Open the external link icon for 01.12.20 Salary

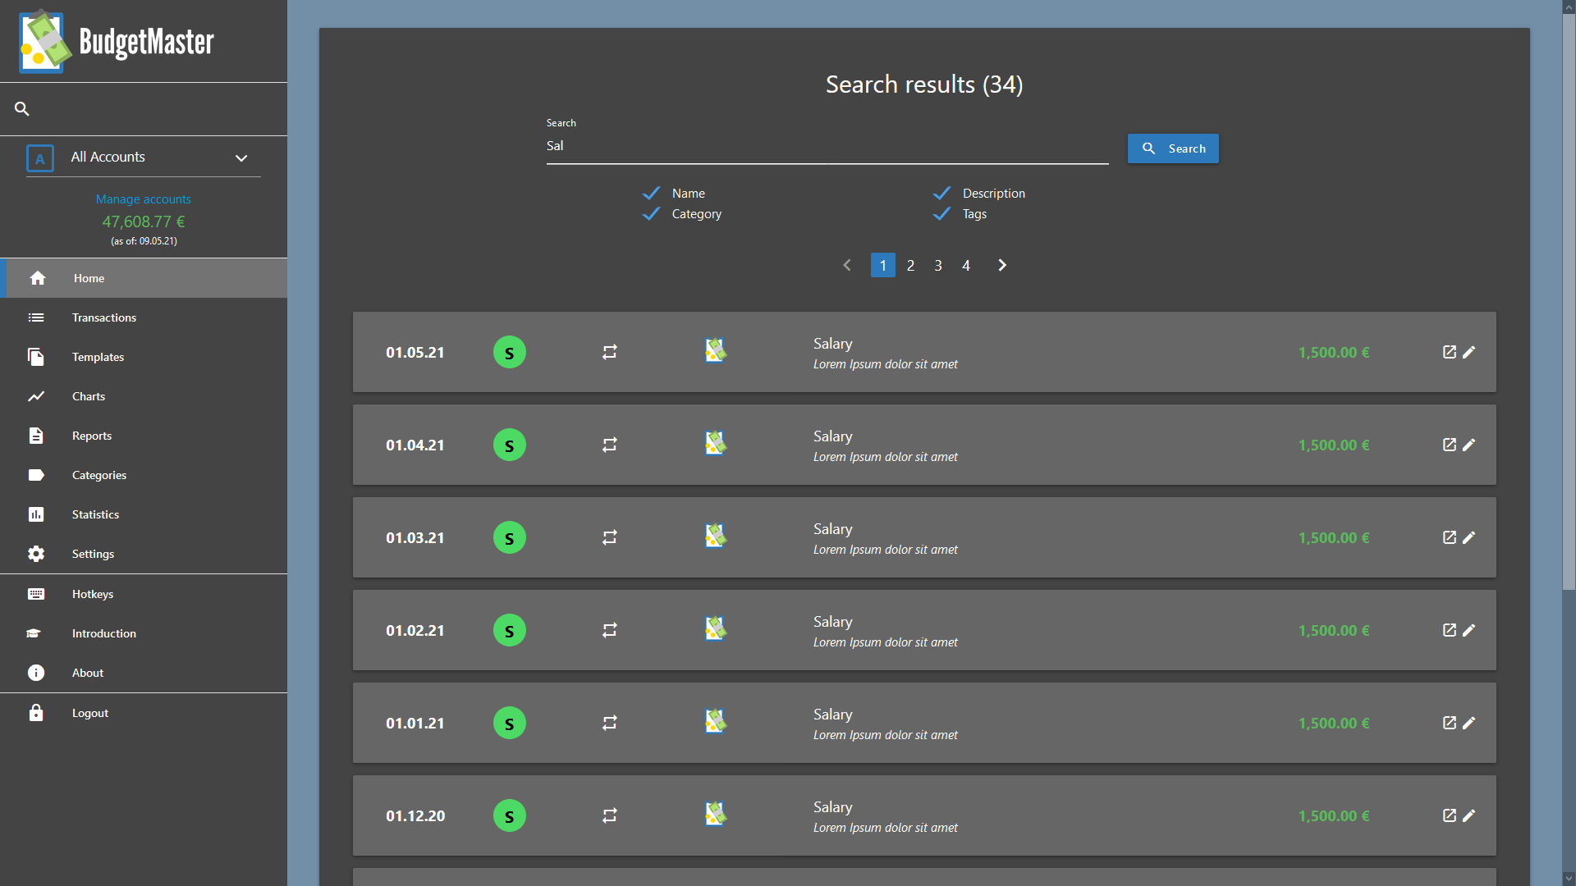coord(1450,815)
